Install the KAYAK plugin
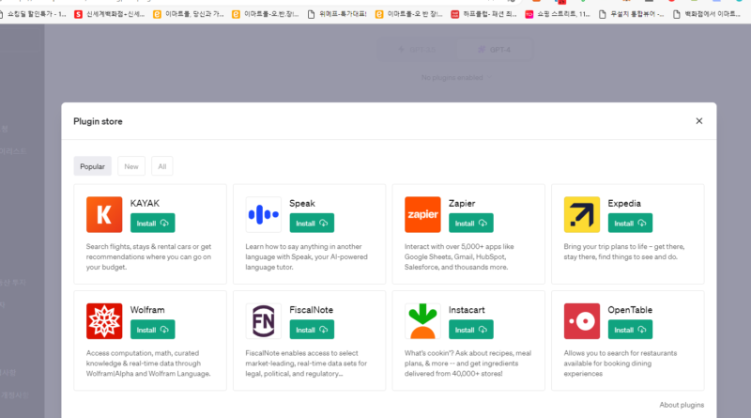 (x=152, y=224)
